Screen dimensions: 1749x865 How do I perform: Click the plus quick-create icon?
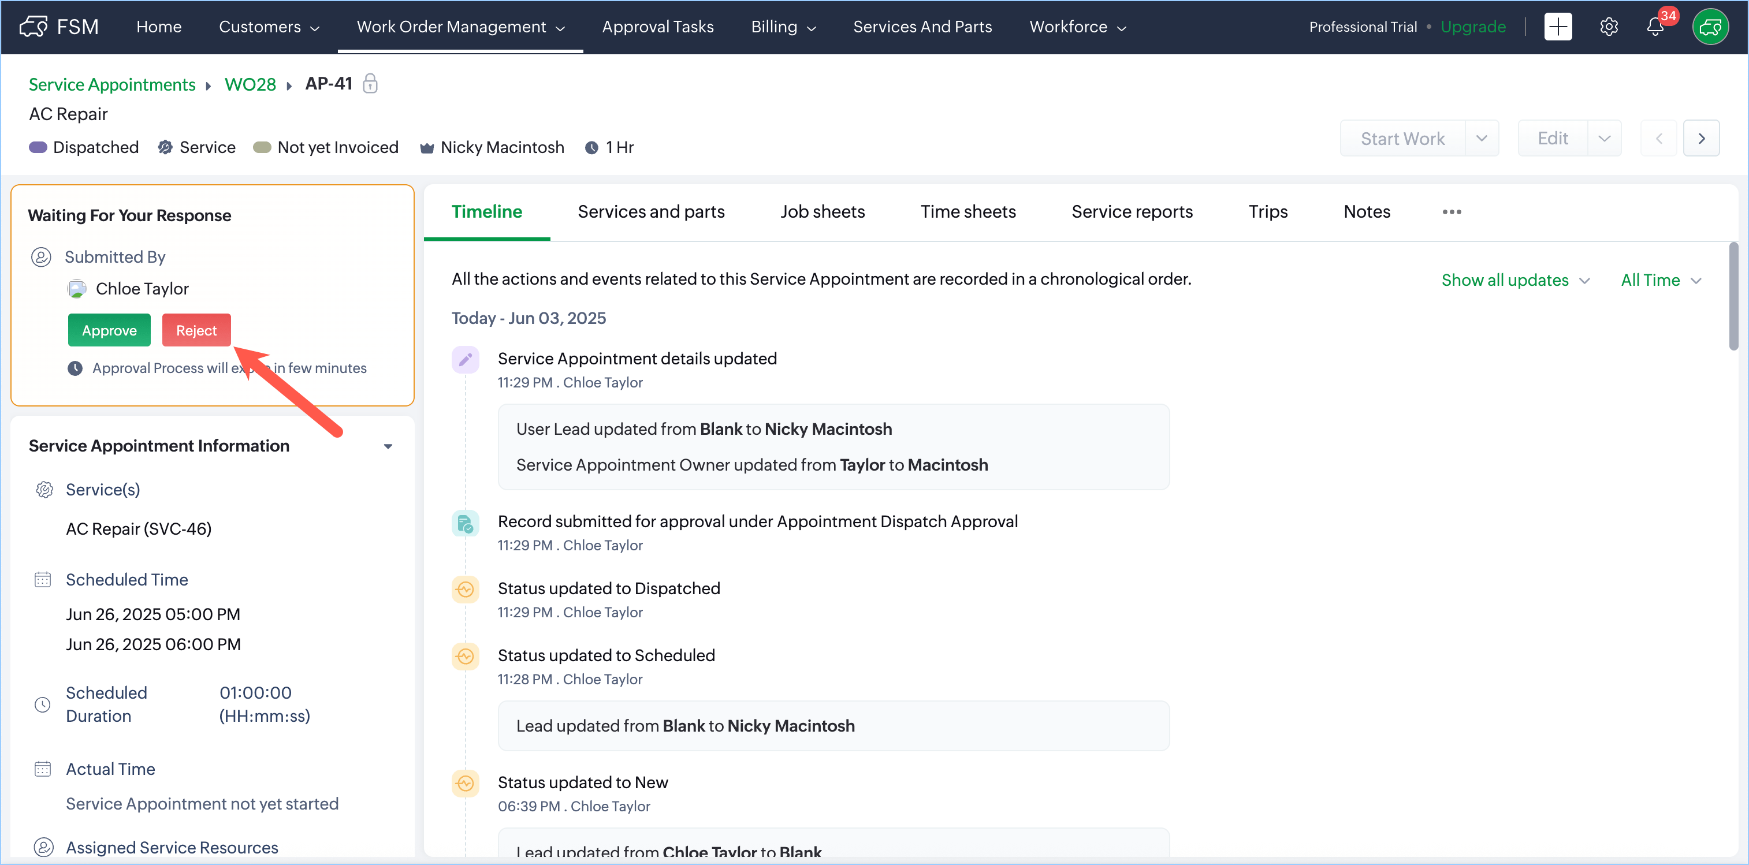(1558, 27)
